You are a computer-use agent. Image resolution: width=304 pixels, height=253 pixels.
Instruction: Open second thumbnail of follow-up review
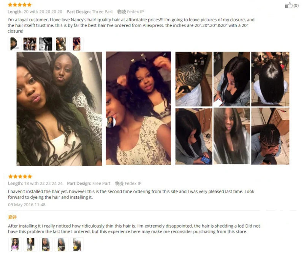30,245
